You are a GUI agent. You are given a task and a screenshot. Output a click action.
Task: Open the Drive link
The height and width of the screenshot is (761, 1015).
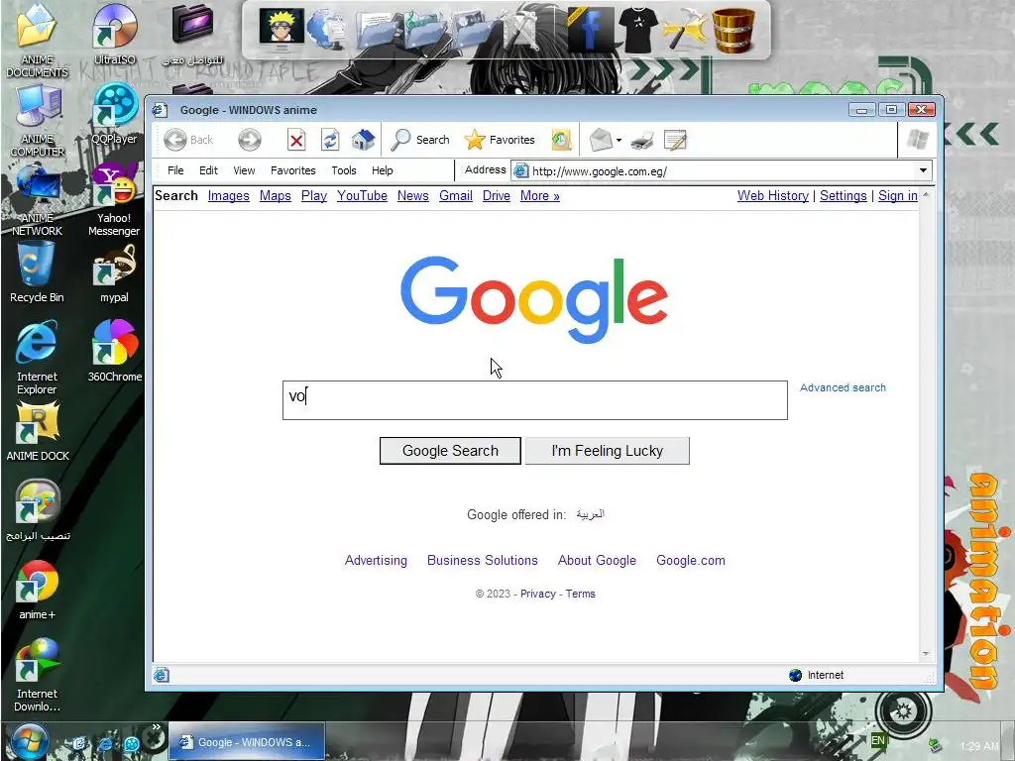tap(497, 195)
